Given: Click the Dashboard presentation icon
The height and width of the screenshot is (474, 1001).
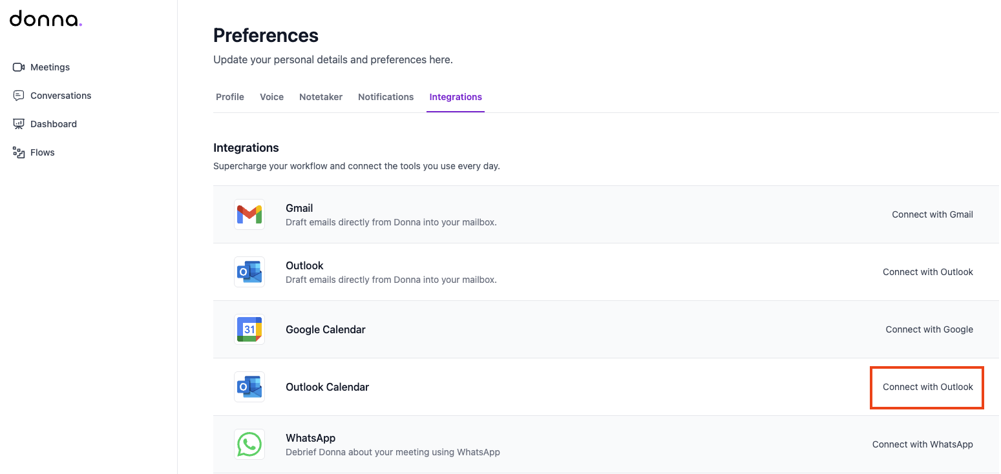Looking at the screenshot, I should click(19, 124).
